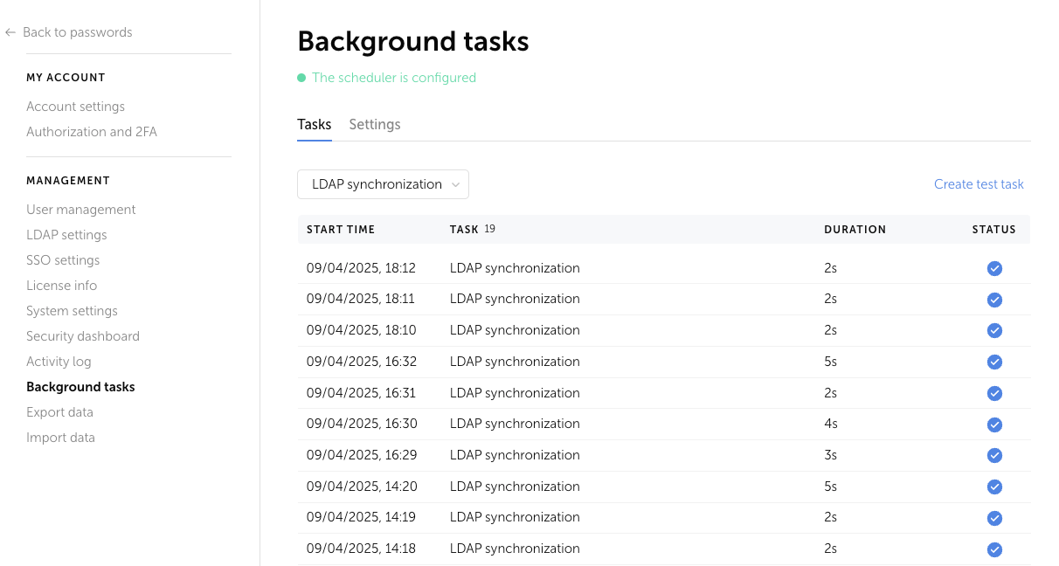Go back via Back to passwords
The width and height of the screenshot is (1059, 566).
point(78,31)
